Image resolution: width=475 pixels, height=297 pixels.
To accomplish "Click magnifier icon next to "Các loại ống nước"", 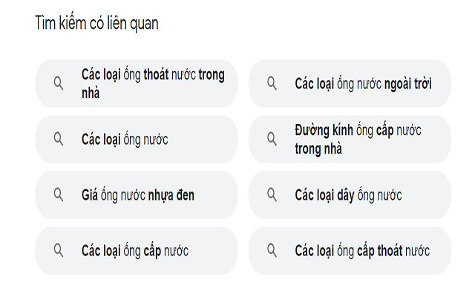I will pos(59,140).
